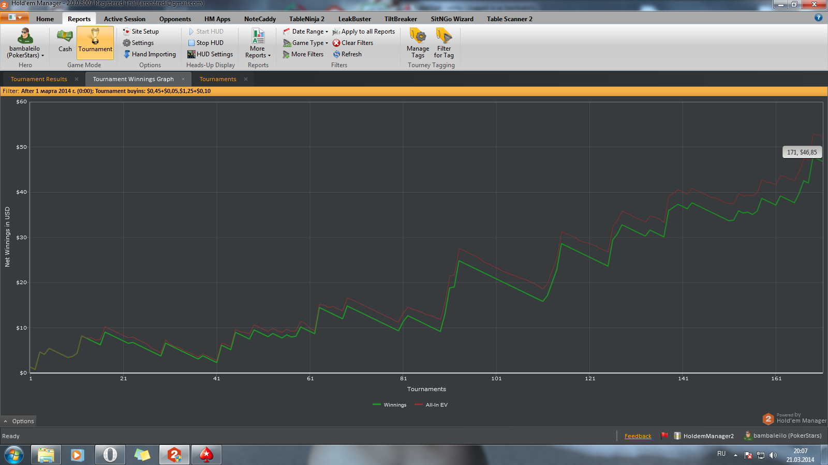Select Tournament game mode

95,42
